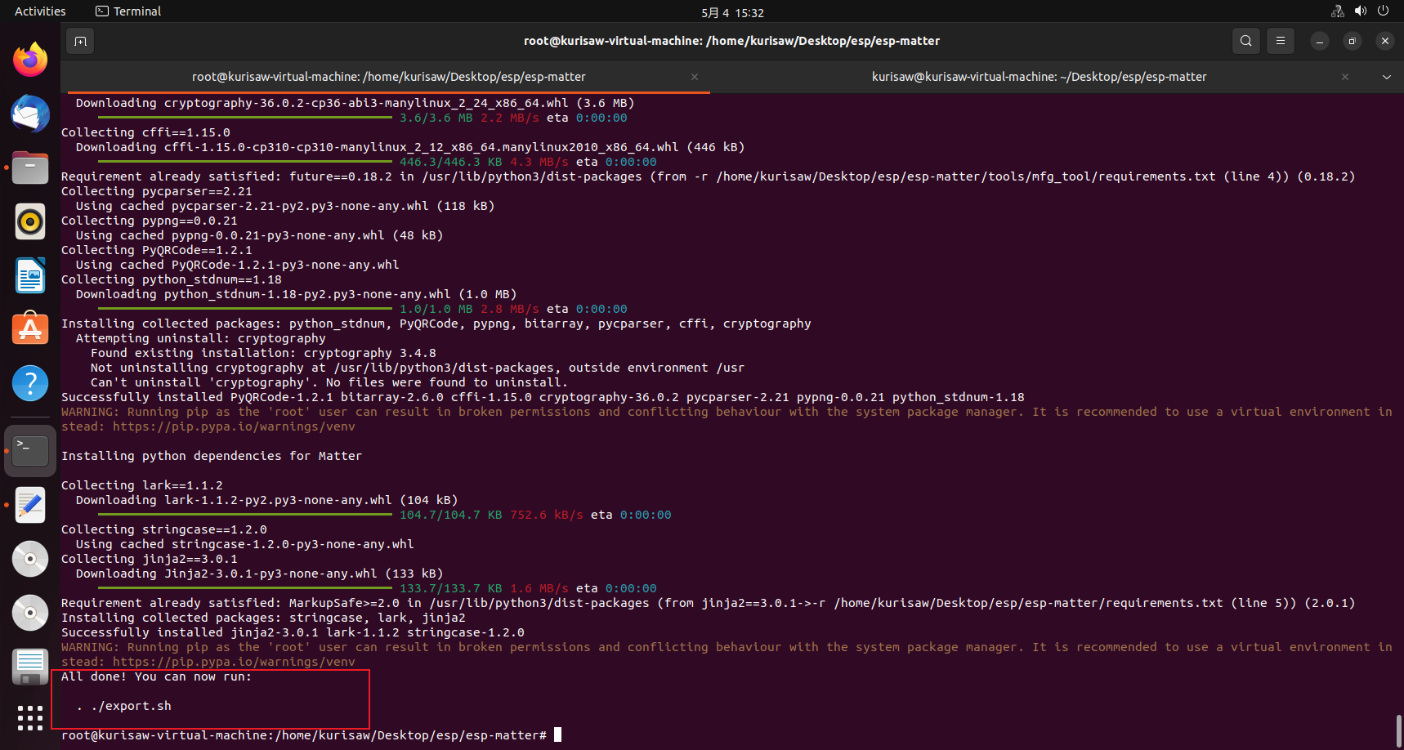Click the ". ./export.sh" text

pyautogui.click(x=124, y=706)
